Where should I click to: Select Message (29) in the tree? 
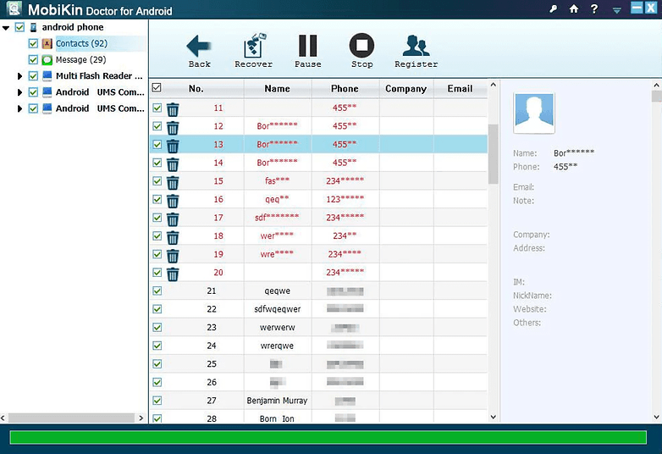point(80,60)
